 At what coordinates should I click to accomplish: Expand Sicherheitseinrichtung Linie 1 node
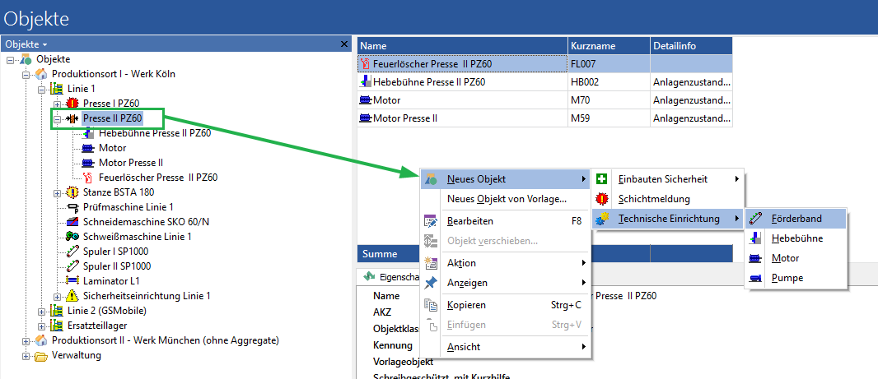pyautogui.click(x=57, y=296)
